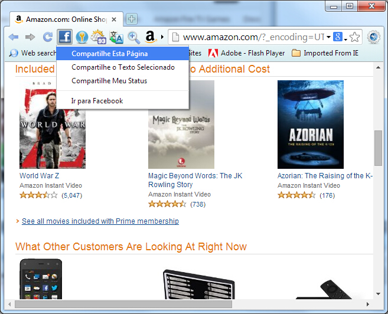Reload the Amazon page

(x=47, y=37)
